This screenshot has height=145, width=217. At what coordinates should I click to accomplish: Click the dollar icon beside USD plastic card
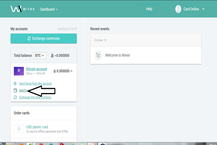(19, 129)
